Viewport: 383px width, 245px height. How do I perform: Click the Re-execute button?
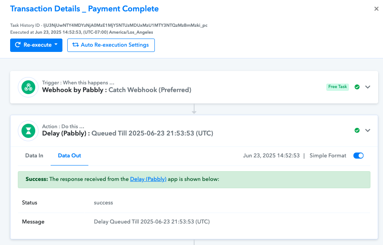(x=36, y=45)
